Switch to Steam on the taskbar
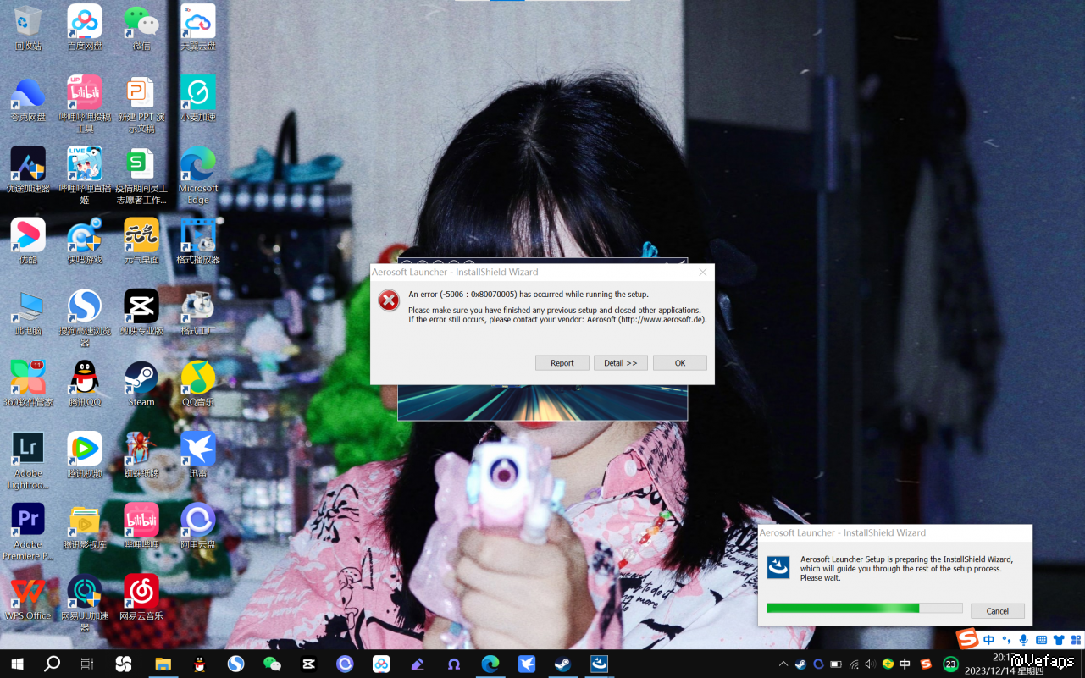This screenshot has height=678, width=1085. coord(563,664)
